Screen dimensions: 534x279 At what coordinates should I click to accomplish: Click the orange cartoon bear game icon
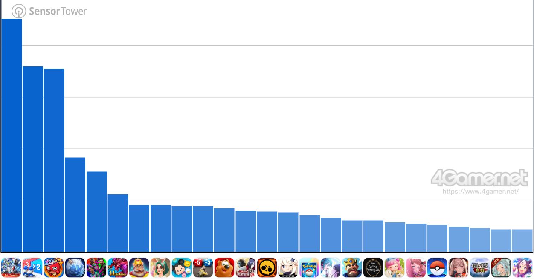224,267
